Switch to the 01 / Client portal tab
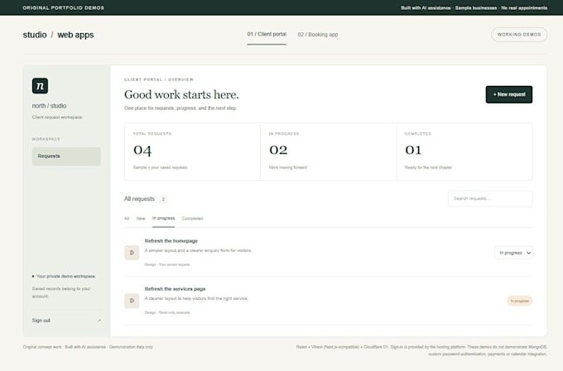 [x=267, y=35]
